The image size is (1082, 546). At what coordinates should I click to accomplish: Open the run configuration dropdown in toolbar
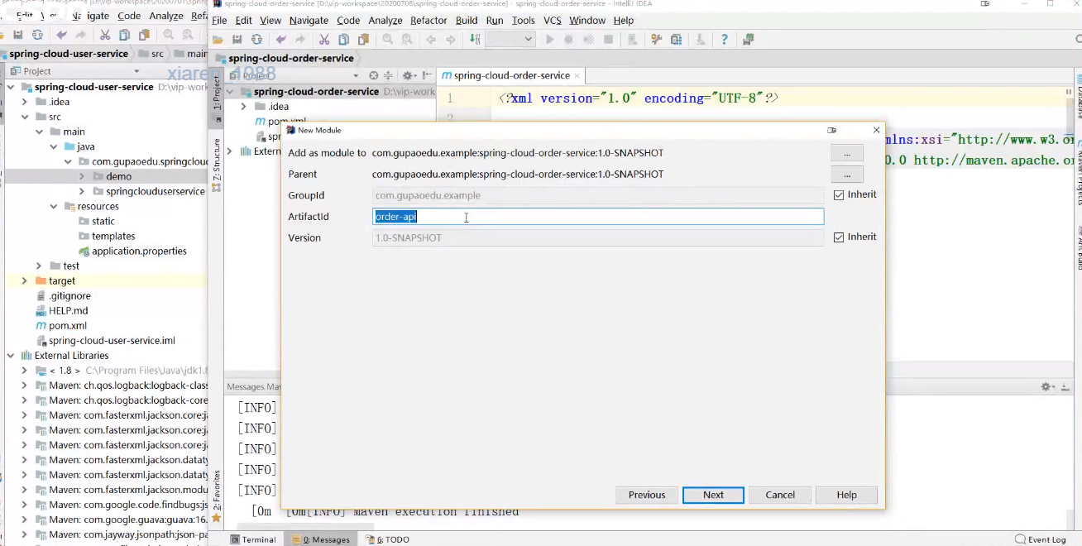point(510,40)
